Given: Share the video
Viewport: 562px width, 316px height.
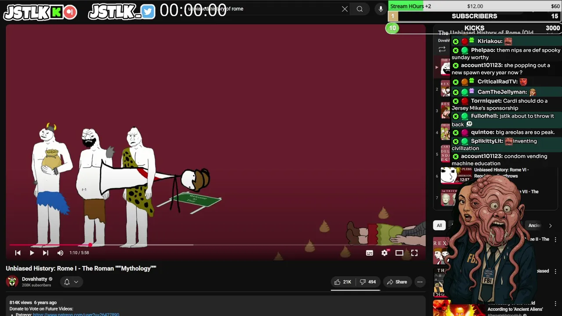Looking at the screenshot, I should [397, 282].
